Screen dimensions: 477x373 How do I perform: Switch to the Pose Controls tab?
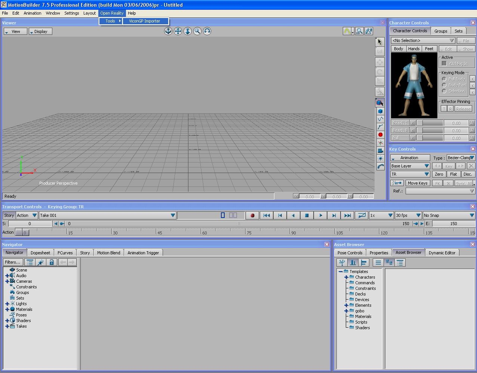tap(350, 253)
